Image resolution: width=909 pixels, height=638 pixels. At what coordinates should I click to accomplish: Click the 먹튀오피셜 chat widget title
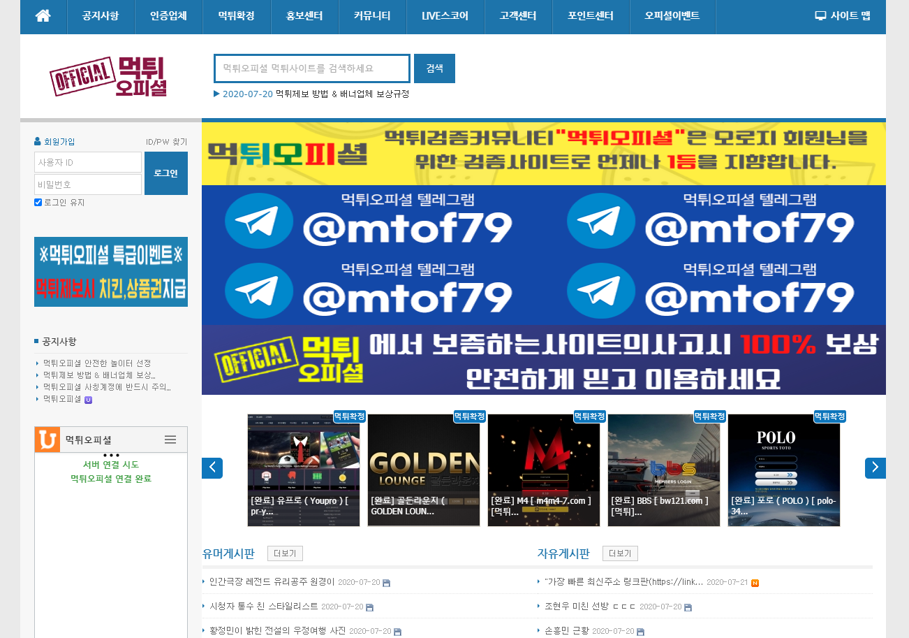89,440
